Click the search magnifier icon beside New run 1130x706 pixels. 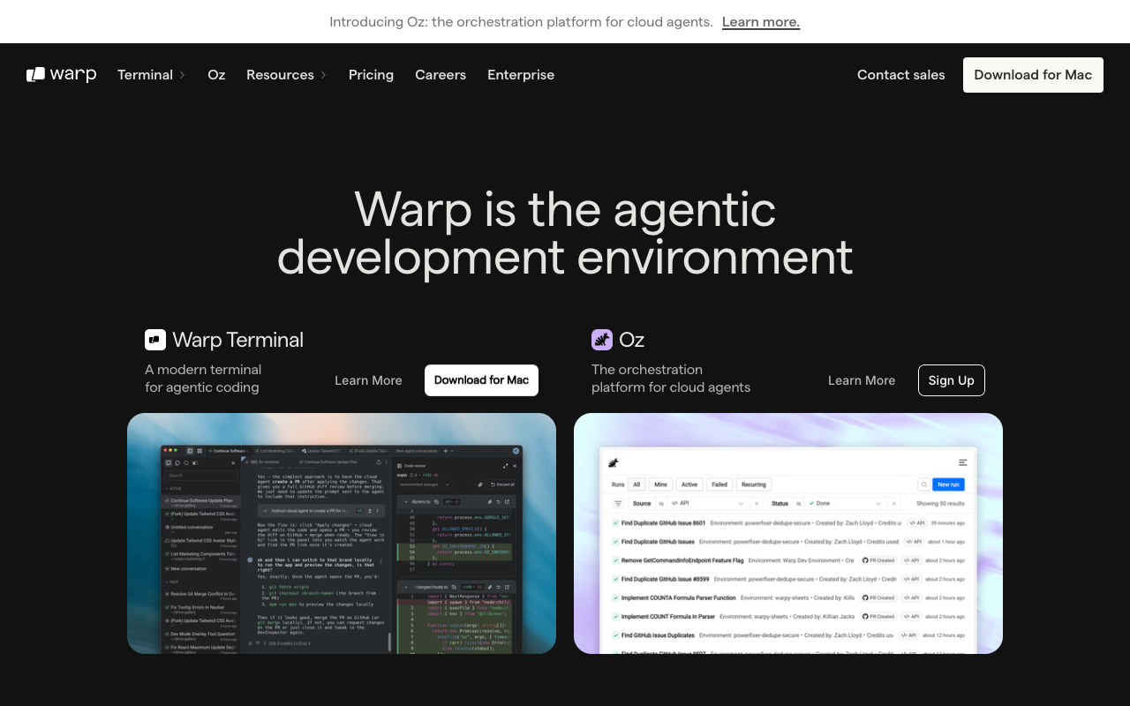coord(924,484)
